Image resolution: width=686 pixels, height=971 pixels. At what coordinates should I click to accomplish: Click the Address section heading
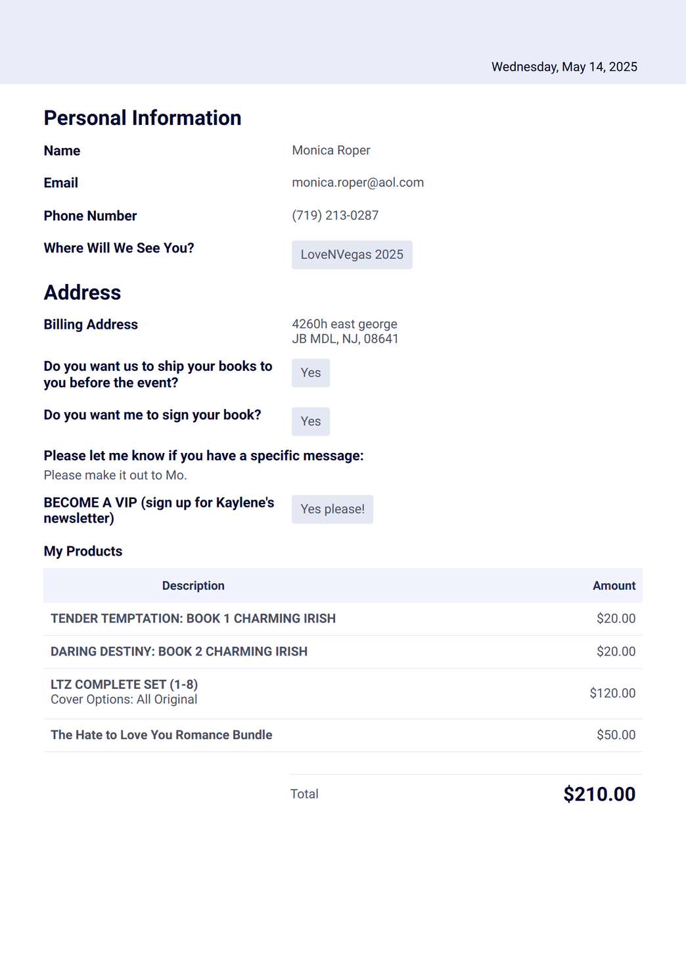82,293
